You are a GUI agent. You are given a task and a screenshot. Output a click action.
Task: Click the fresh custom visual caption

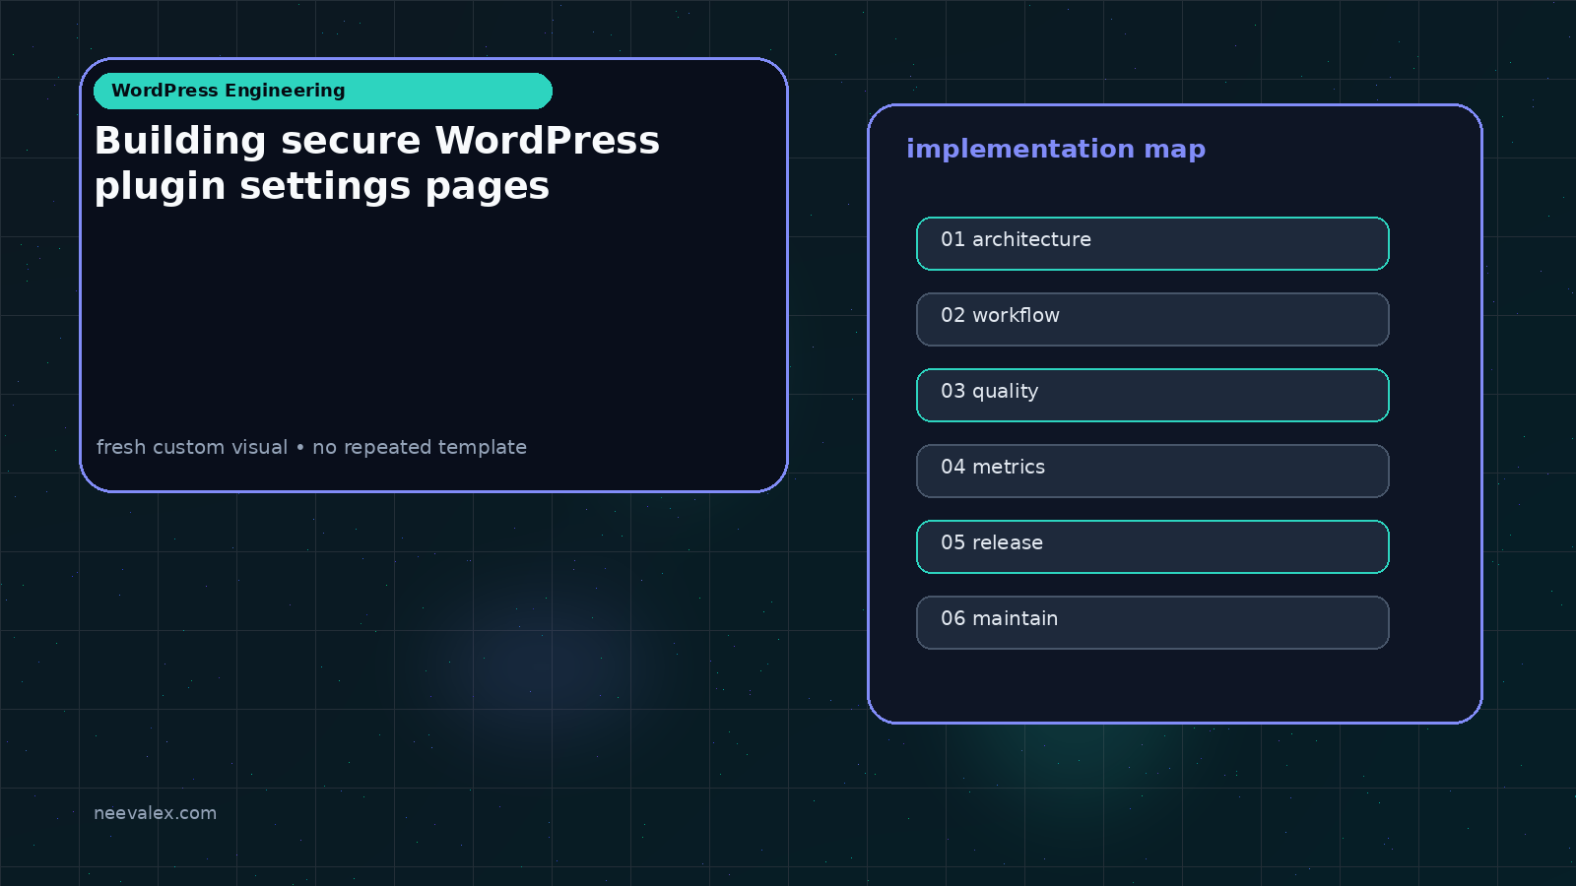click(311, 447)
